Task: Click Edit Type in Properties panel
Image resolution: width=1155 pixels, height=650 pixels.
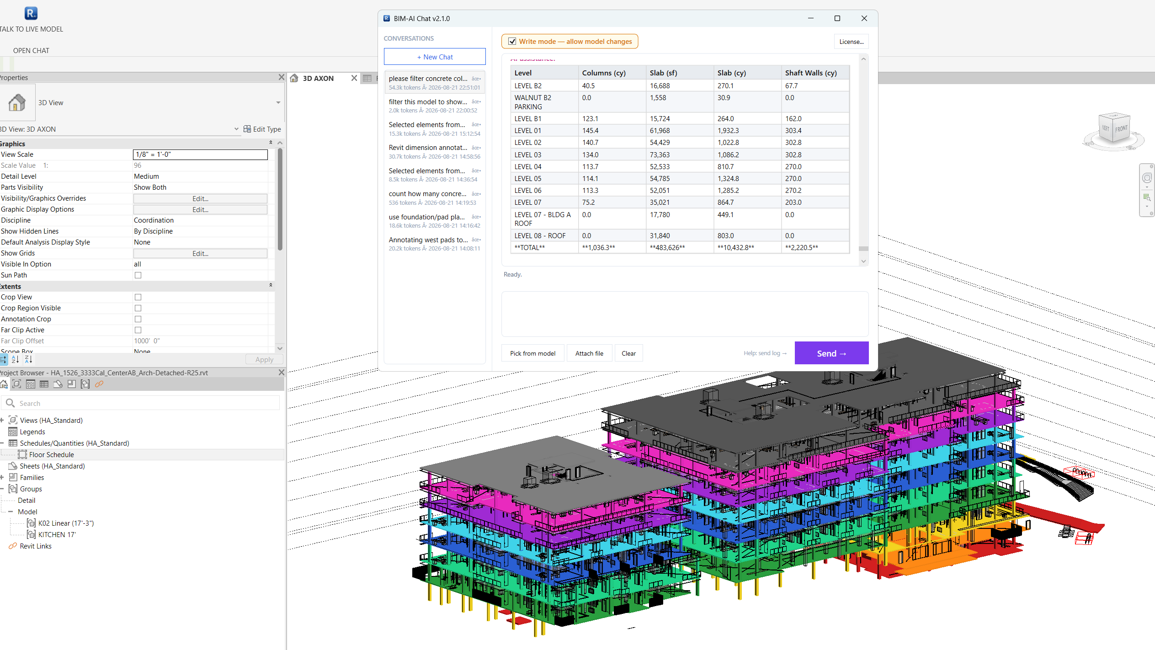Action: (262, 129)
